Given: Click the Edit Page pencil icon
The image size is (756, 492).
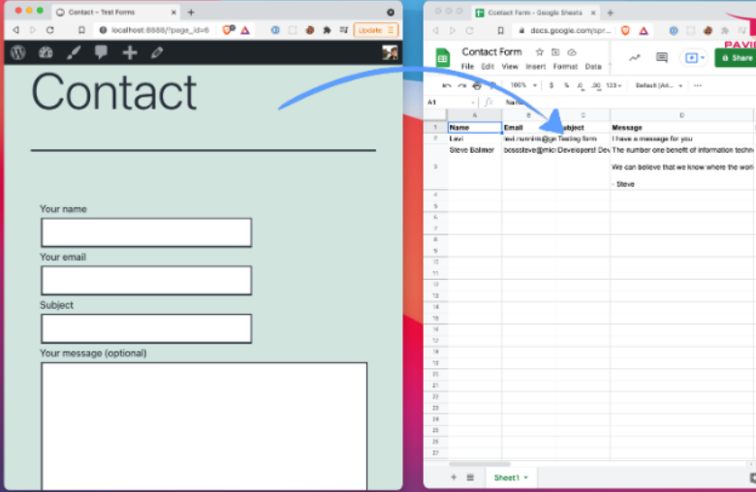Looking at the screenshot, I should point(157,53).
